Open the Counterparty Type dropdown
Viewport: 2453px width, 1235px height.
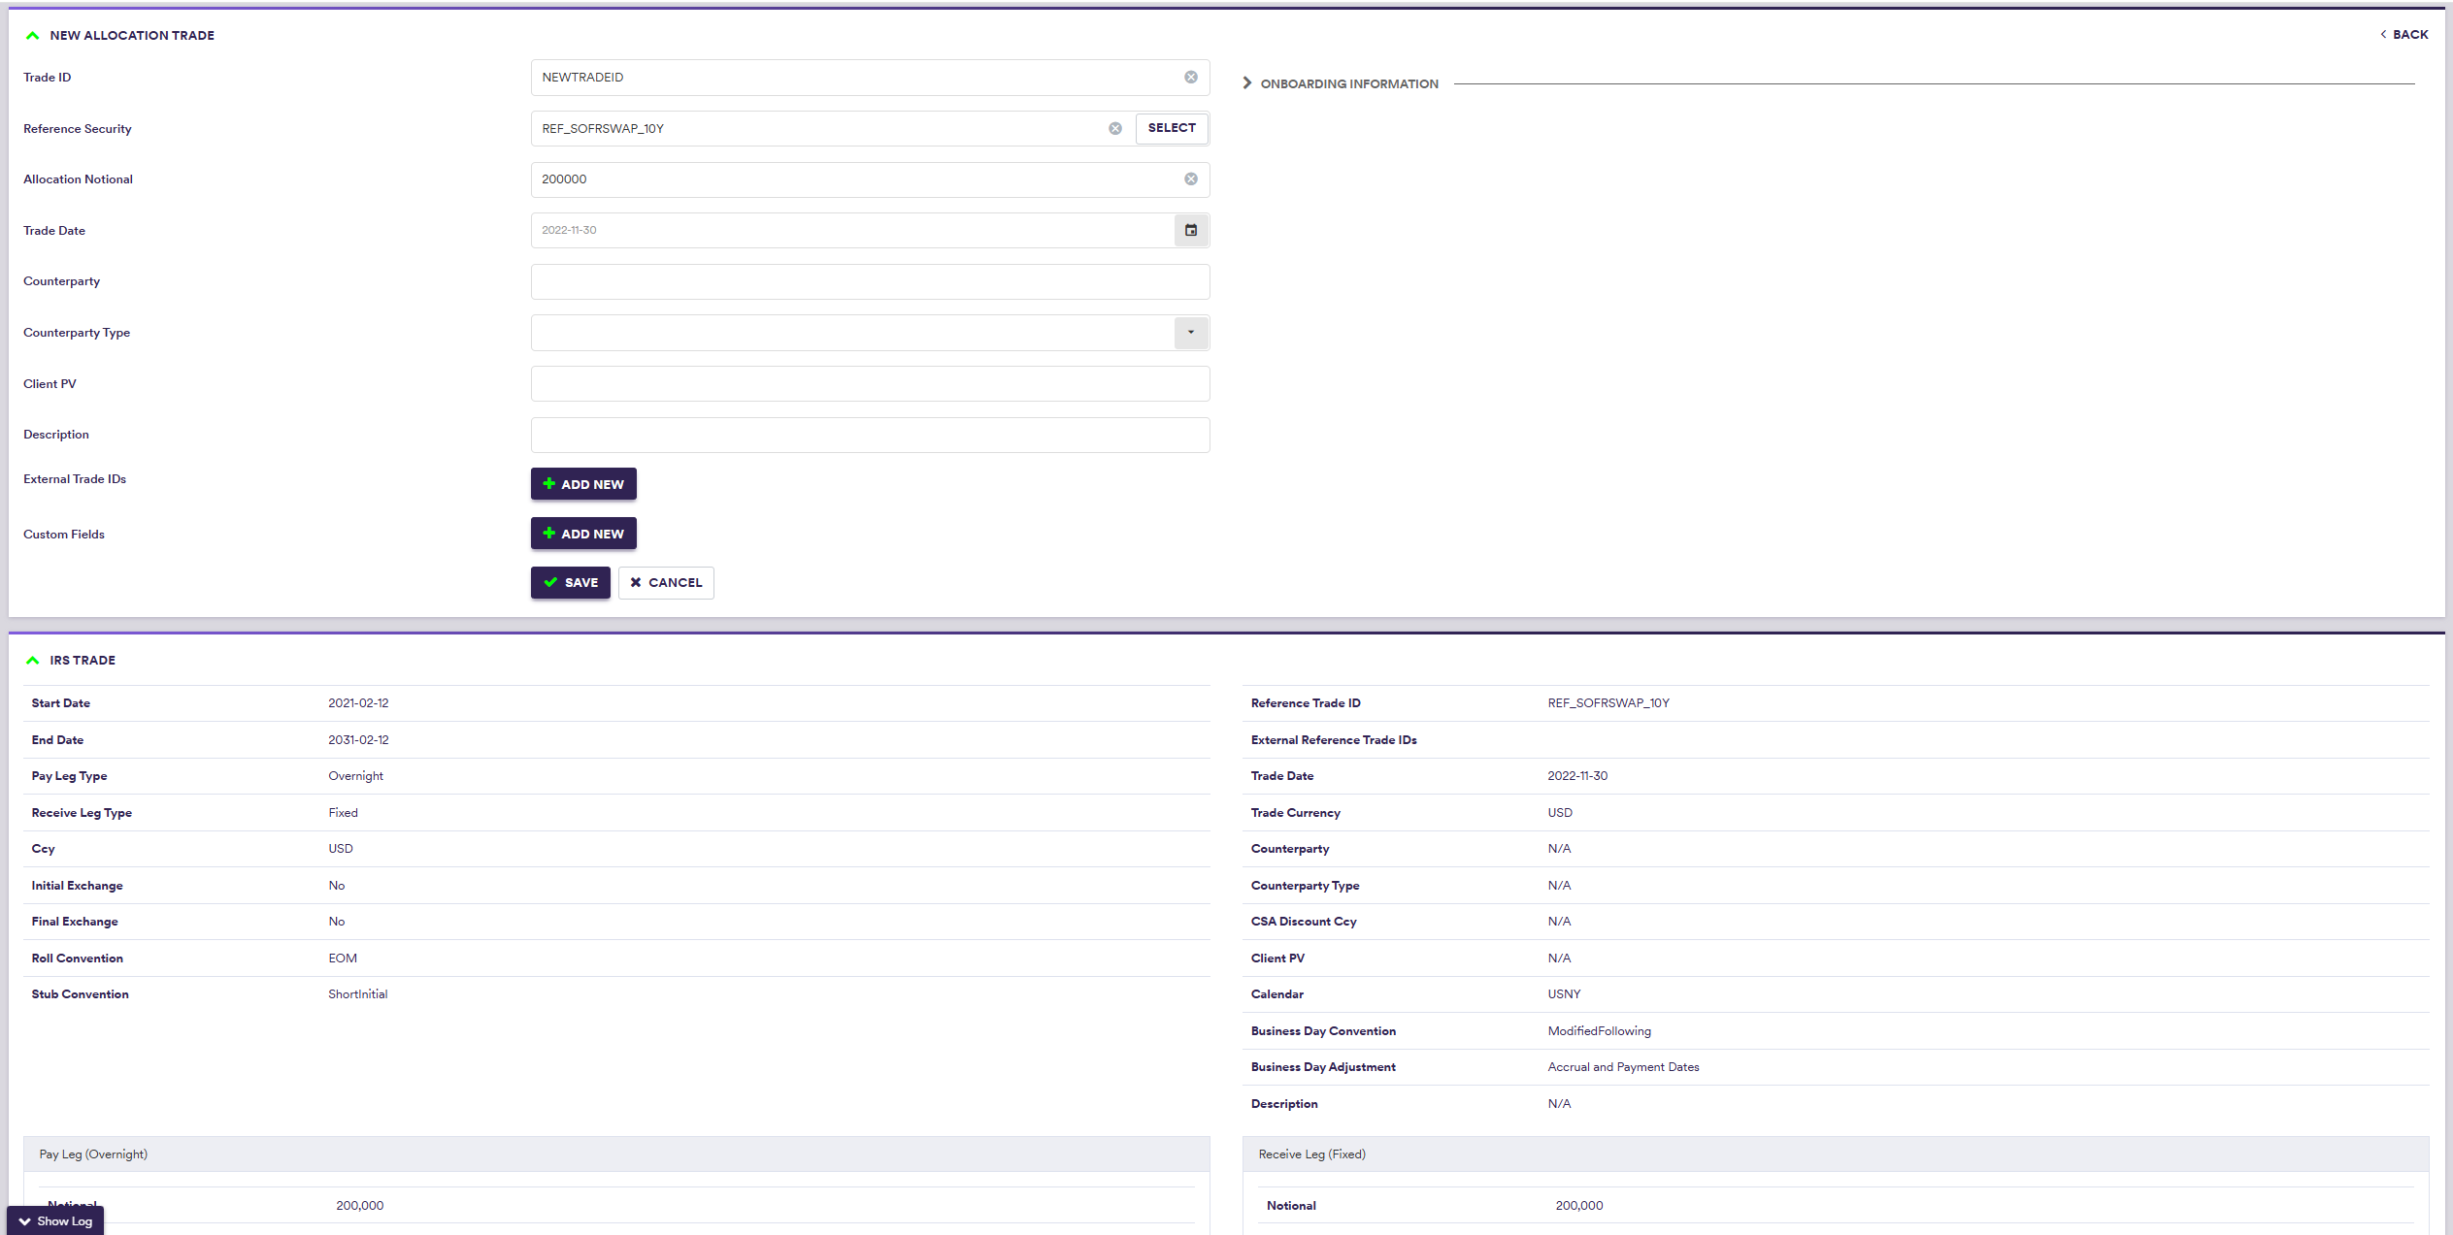pos(1190,333)
